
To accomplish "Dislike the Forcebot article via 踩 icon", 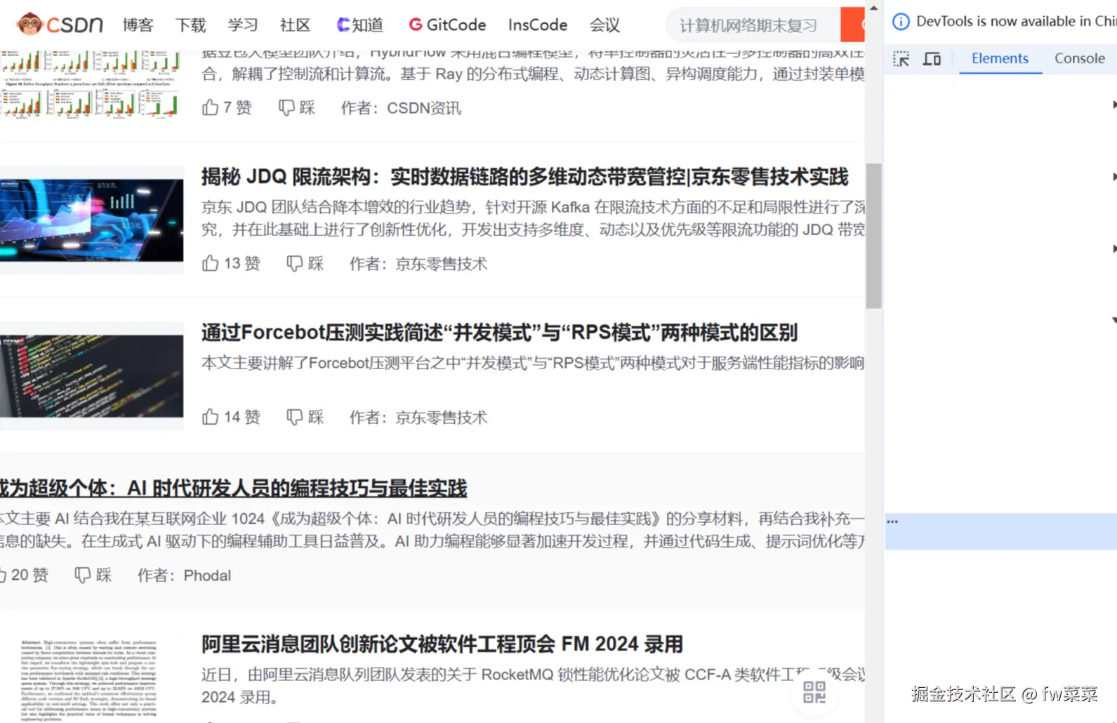I will coord(295,417).
